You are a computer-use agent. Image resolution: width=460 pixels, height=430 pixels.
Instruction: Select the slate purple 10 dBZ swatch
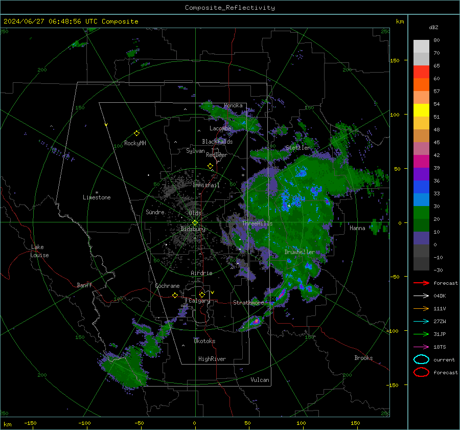421,238
